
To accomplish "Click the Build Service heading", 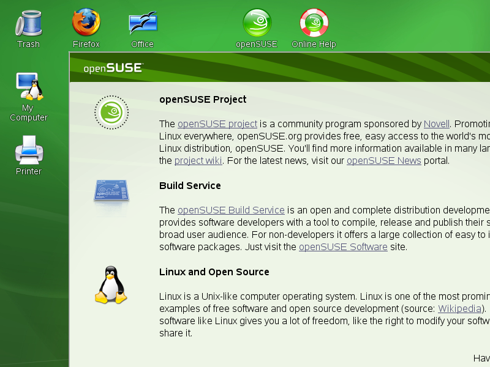I will 190,186.
